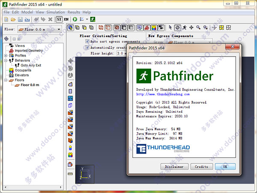The image size is (257, 193).
Task: Open the View menu
Action: [x=40, y=12]
